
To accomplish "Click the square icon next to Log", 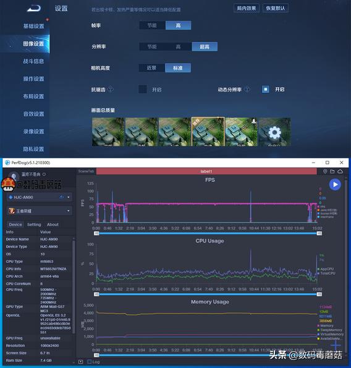I will point(81,362).
